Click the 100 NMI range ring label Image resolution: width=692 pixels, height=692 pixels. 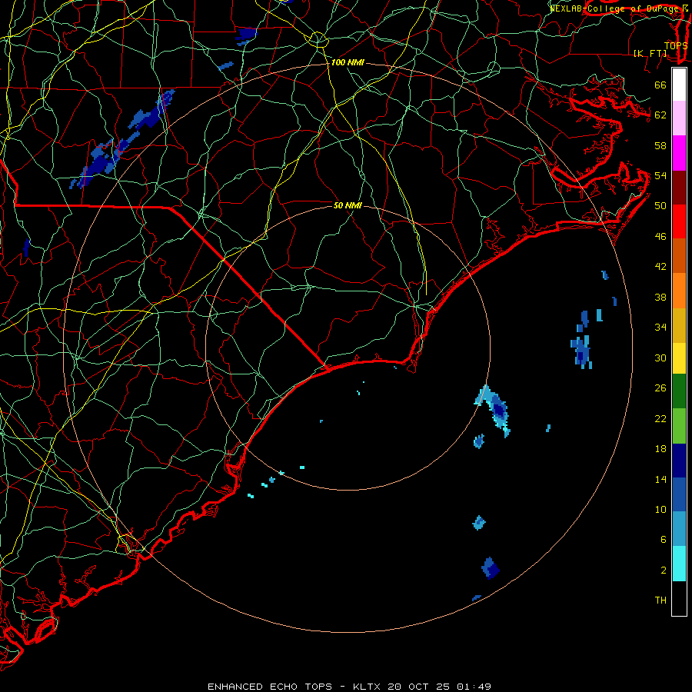click(x=348, y=63)
